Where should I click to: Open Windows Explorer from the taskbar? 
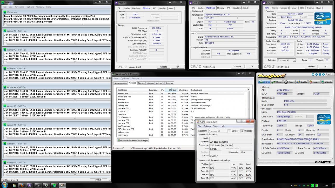tap(14, 186)
